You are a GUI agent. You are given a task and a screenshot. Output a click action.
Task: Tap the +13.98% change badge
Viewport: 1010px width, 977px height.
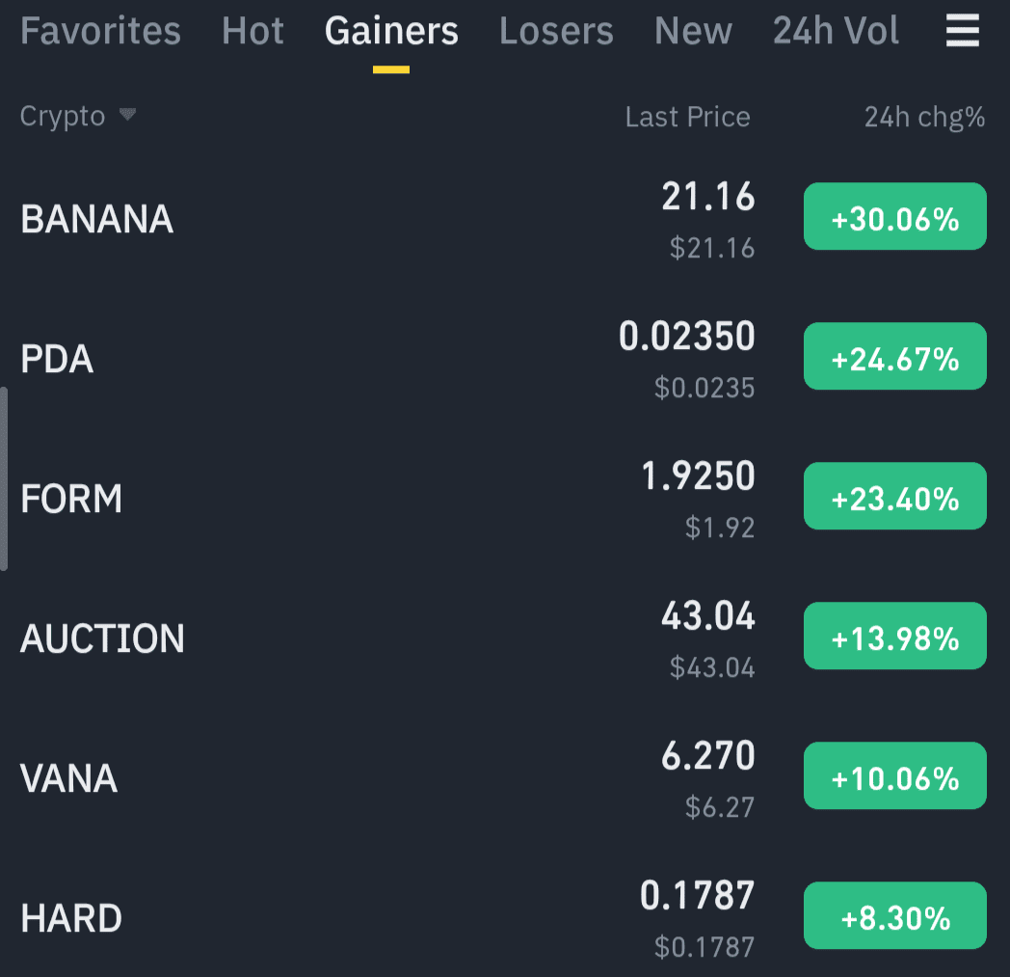[x=894, y=637]
